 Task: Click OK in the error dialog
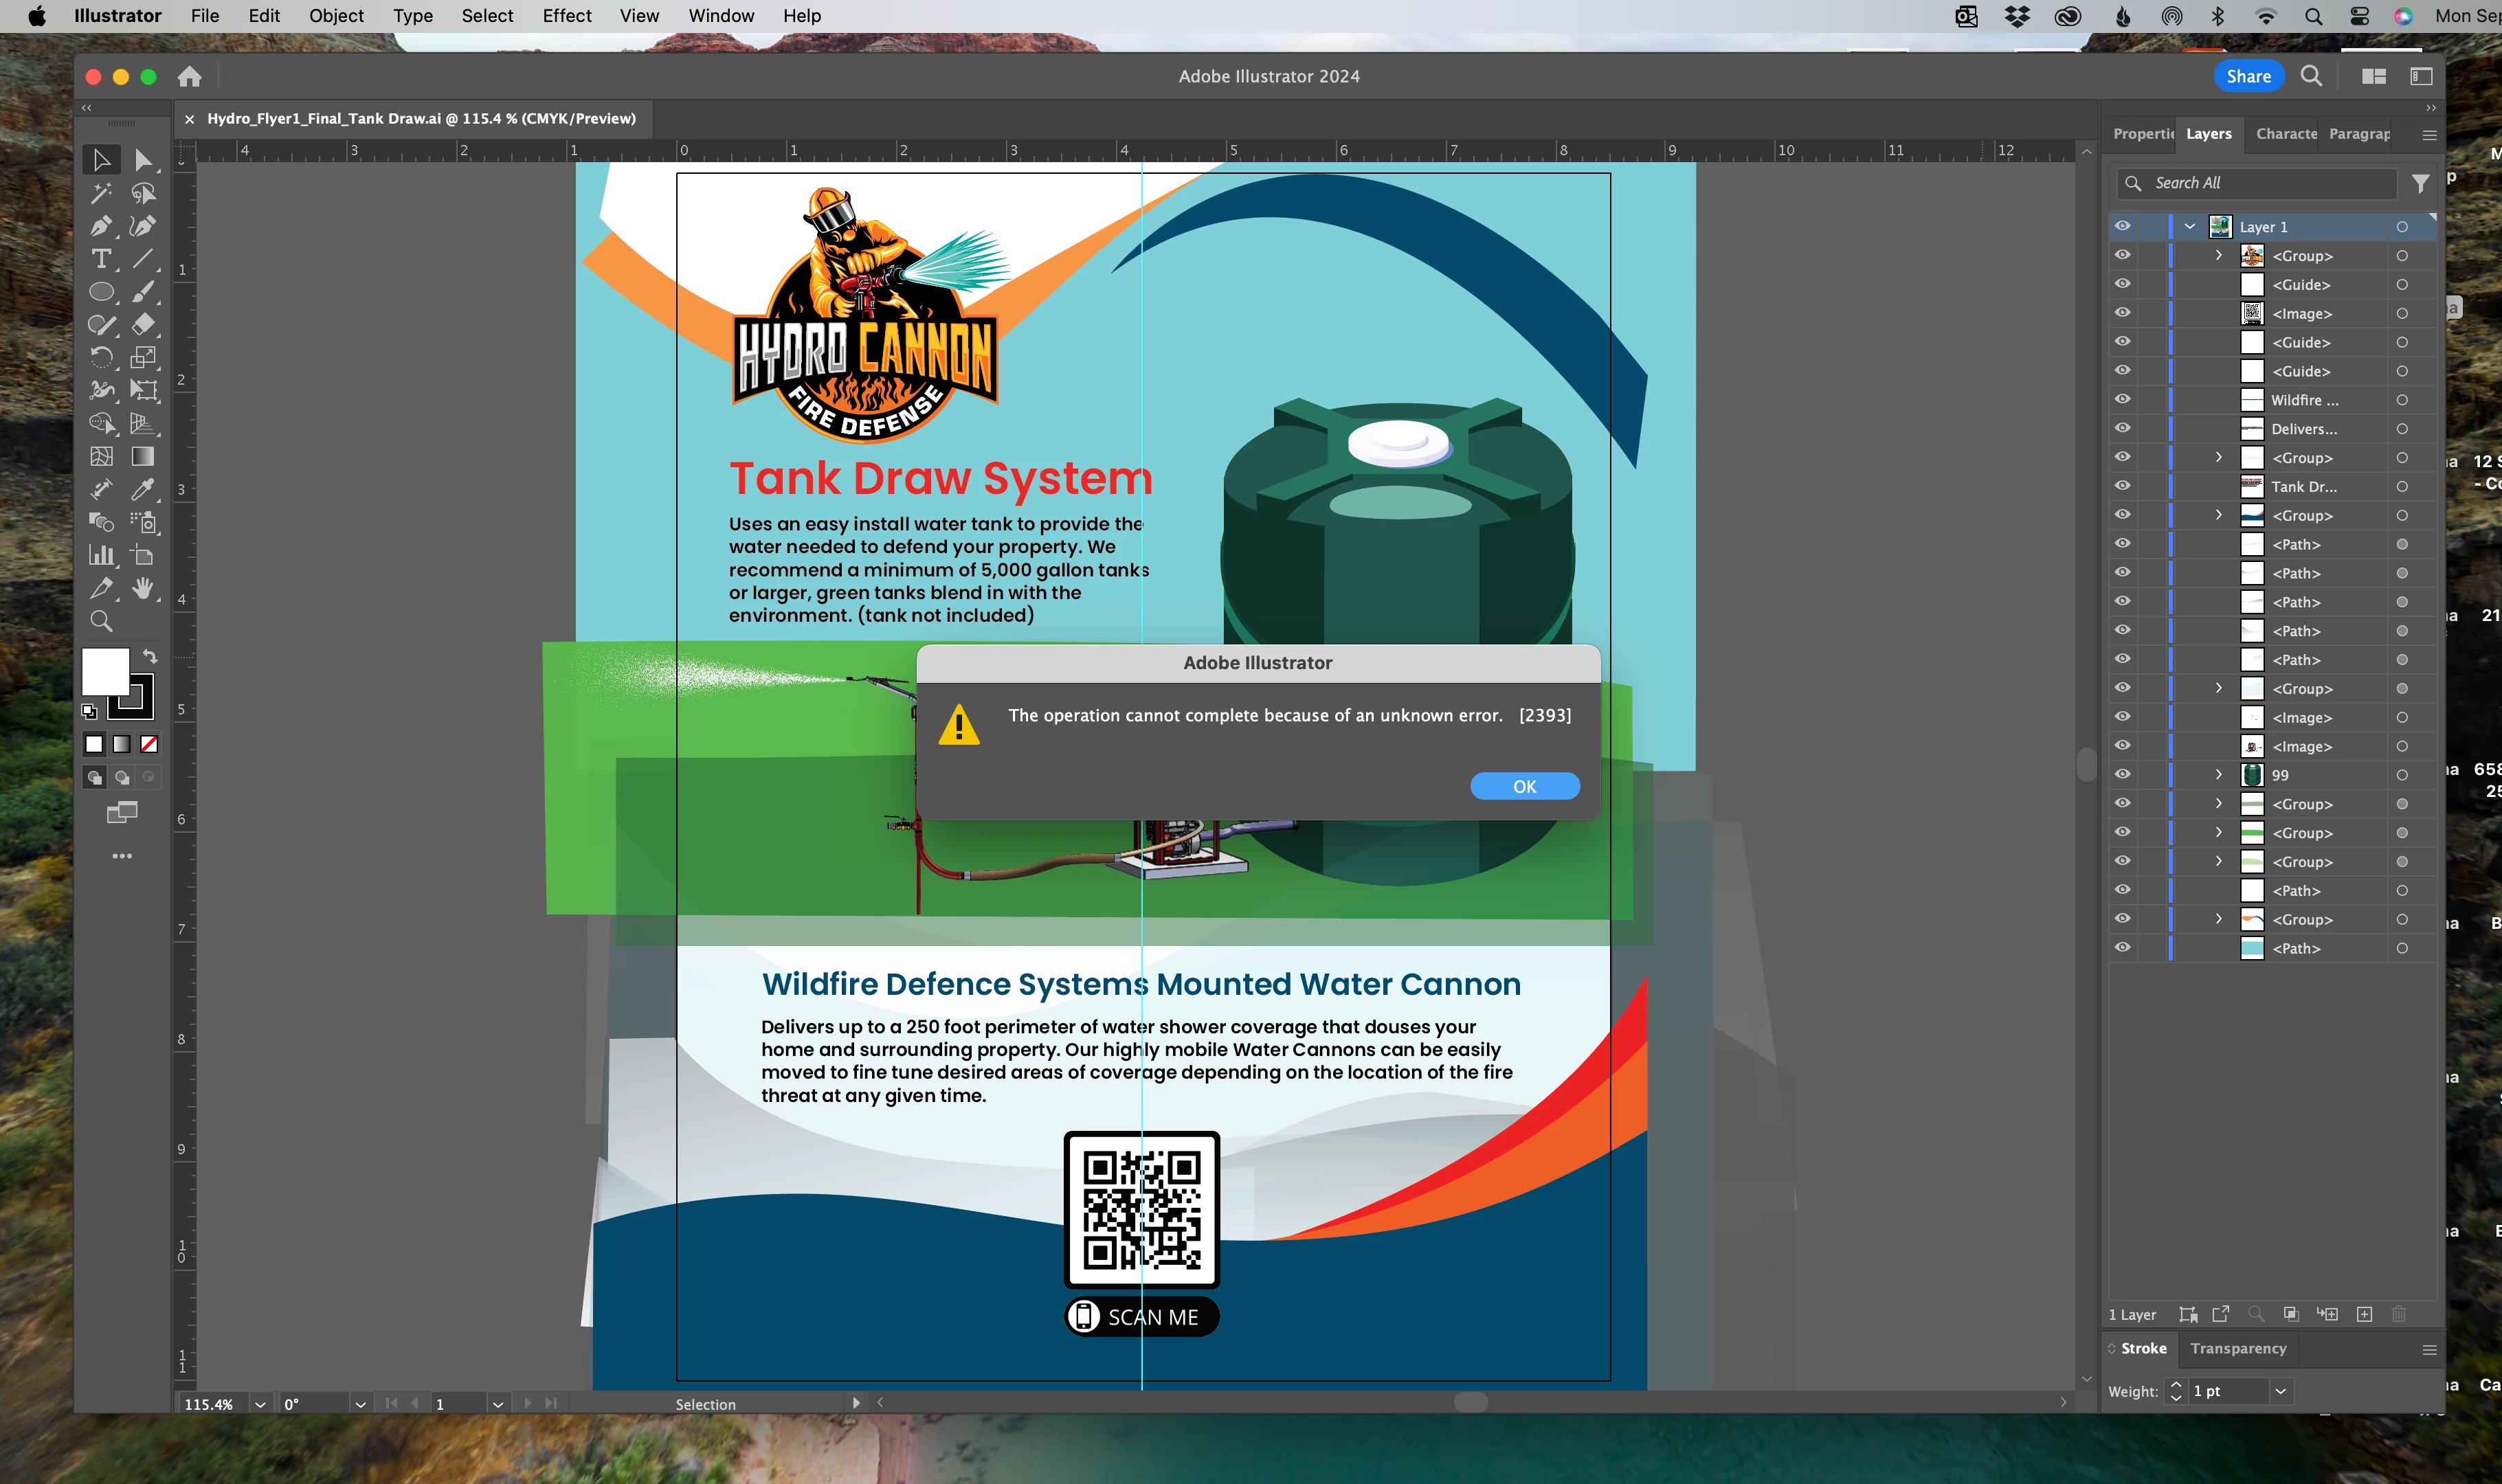(1524, 786)
